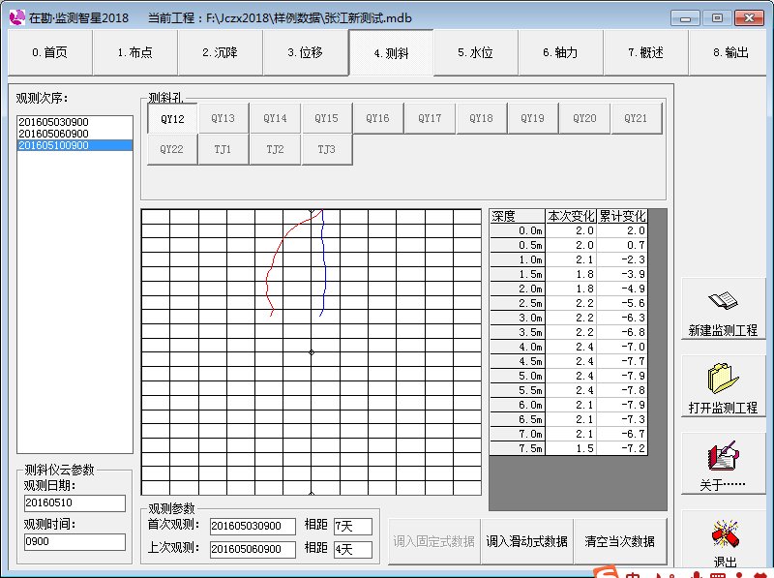Select the 4.测斜 tab

tap(391, 52)
